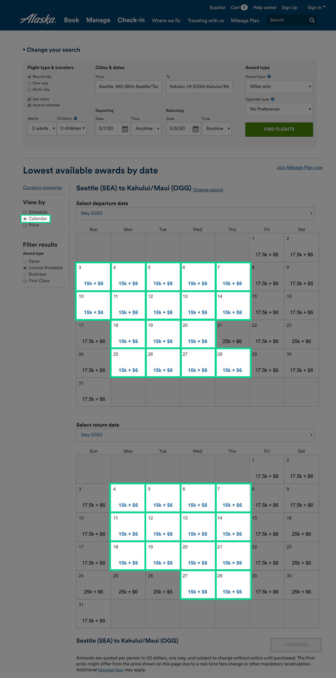Click the To city input field
The image size is (336, 678).
(199, 87)
